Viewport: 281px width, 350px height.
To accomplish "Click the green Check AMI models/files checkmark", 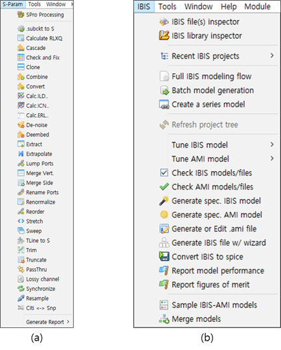I will coord(164,186).
